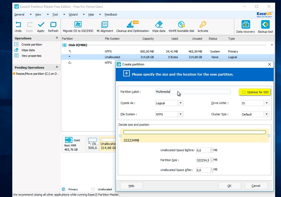Open the View menu
This screenshot has height=197, width=281.
[x=38, y=14]
